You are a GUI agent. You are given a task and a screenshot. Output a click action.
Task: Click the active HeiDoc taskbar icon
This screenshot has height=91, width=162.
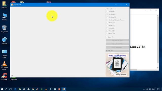(64, 89)
